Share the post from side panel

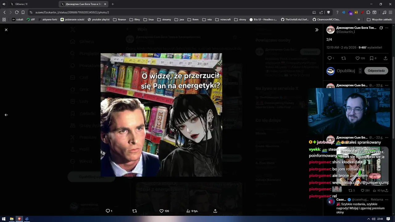click(x=385, y=58)
